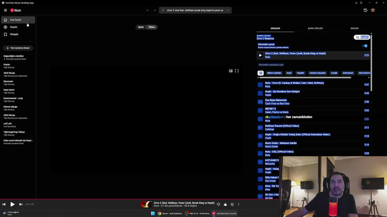The image size is (387, 217).
Task: Select Rota - GEÇ (Official Video)
Action: [313, 153]
